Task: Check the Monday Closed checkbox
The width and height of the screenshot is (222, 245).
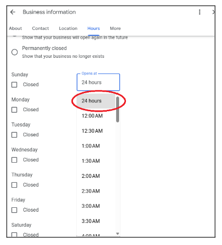Action: [x=14, y=110]
